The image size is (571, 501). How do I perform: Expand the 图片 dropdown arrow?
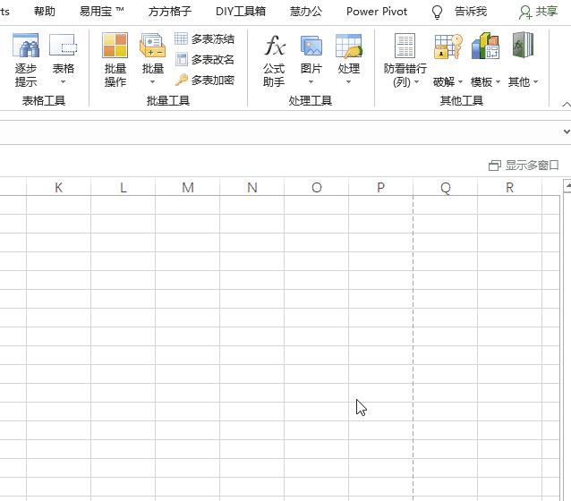[x=311, y=82]
